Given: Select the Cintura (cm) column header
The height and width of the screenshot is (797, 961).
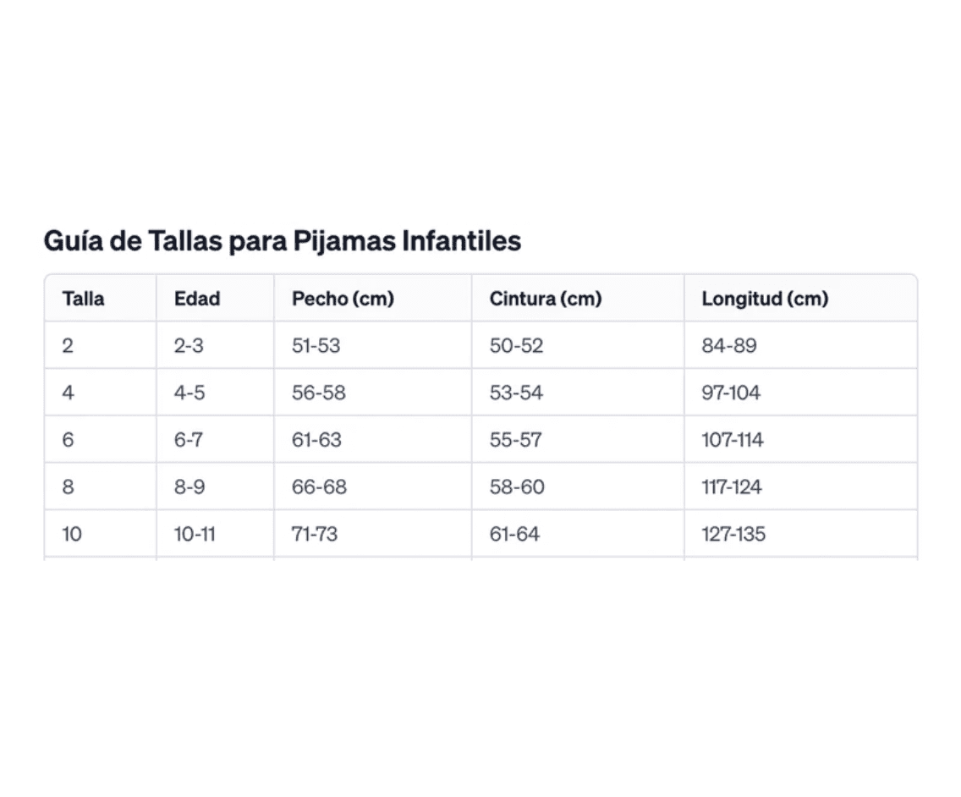Looking at the screenshot, I should pyautogui.click(x=545, y=299).
